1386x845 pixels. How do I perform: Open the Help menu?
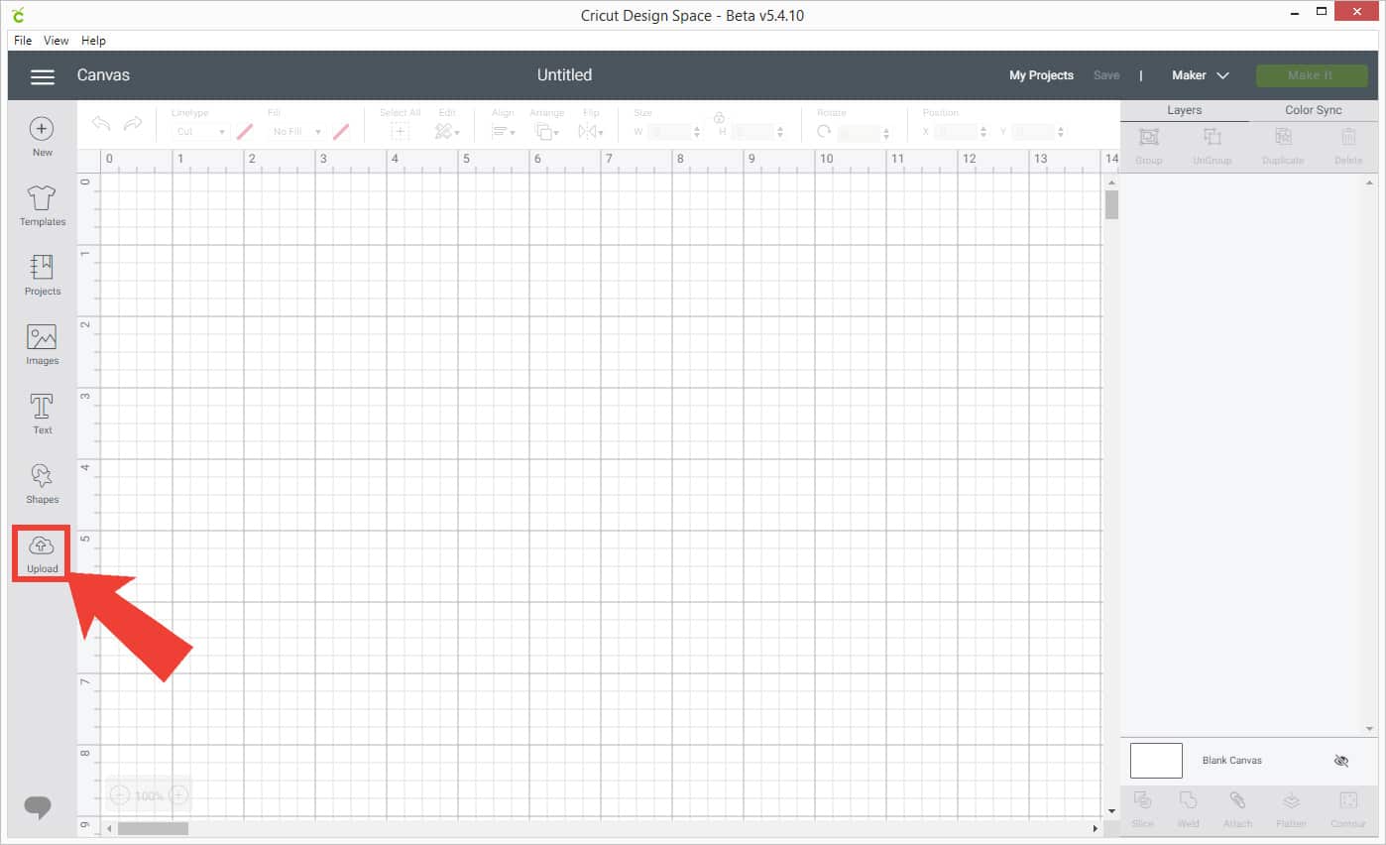[93, 41]
